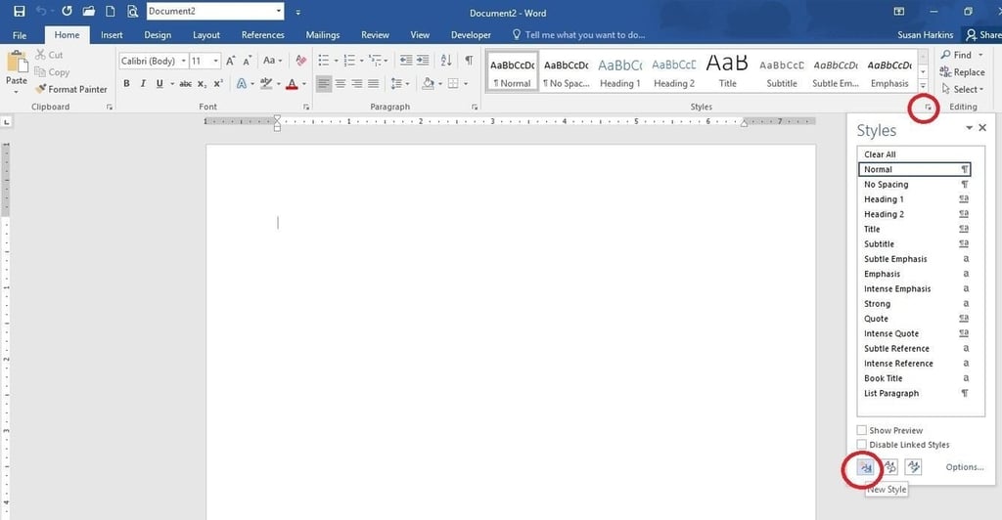
Task: Click the New blank document icon
Action: pyautogui.click(x=110, y=12)
